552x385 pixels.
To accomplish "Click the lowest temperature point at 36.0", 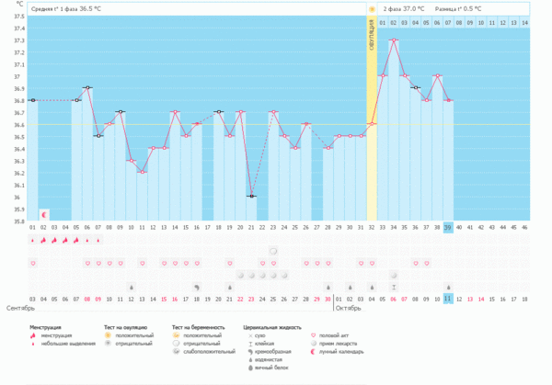I will pyautogui.click(x=251, y=196).
